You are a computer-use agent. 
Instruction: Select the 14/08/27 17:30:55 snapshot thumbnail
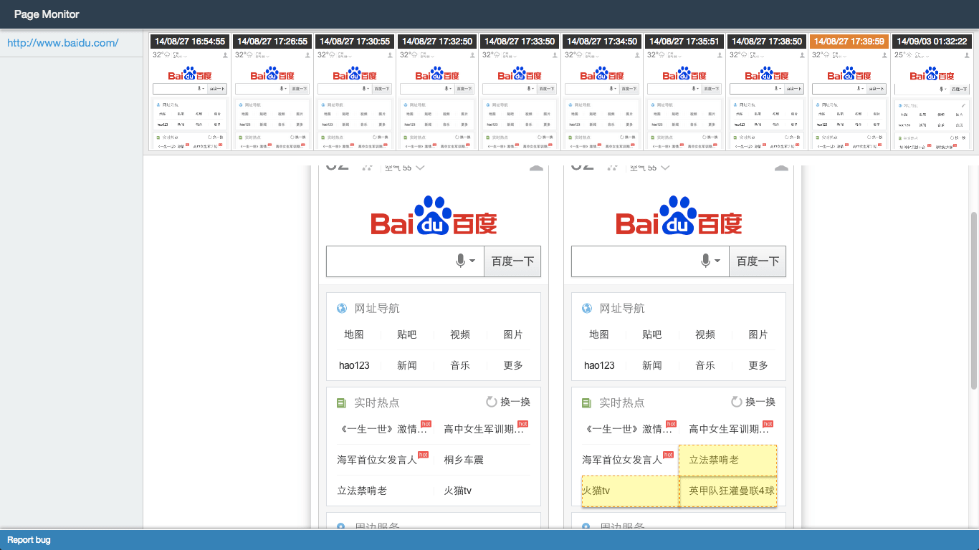[355, 92]
